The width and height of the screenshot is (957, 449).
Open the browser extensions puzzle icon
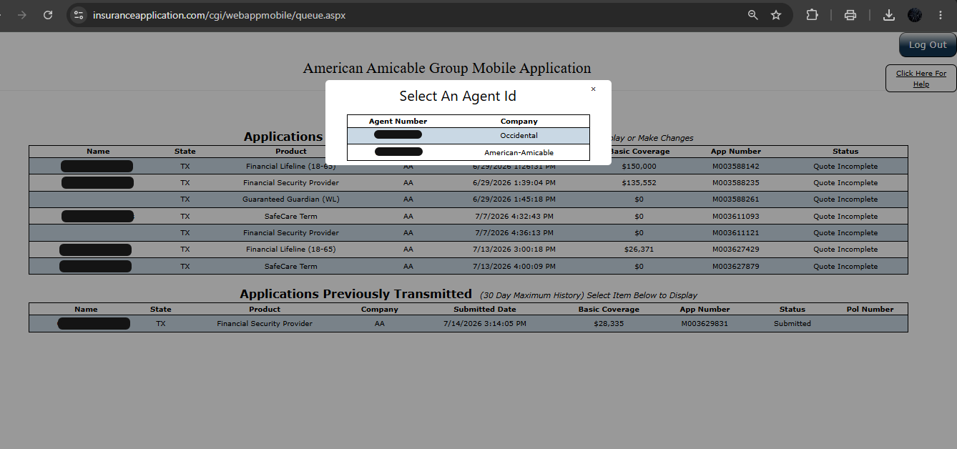[x=812, y=15]
